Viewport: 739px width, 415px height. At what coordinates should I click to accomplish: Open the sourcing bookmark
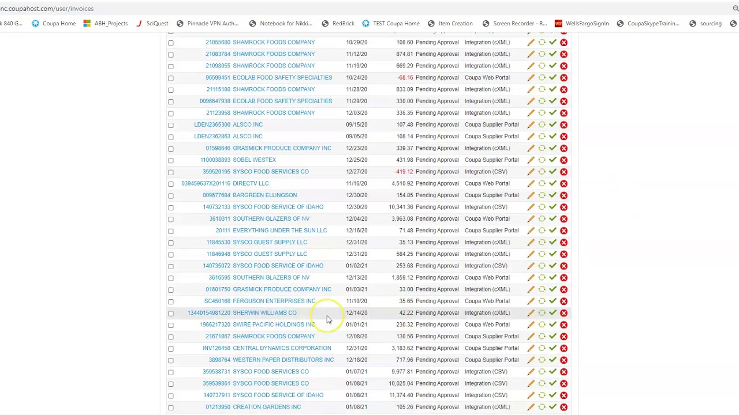(x=705, y=24)
